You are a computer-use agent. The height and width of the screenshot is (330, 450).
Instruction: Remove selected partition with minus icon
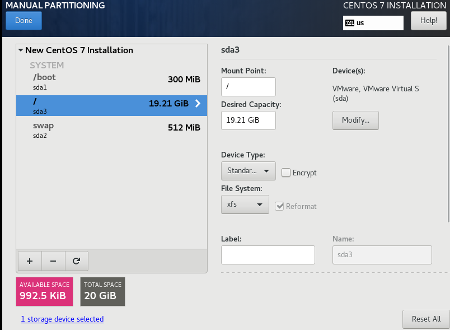coord(53,261)
